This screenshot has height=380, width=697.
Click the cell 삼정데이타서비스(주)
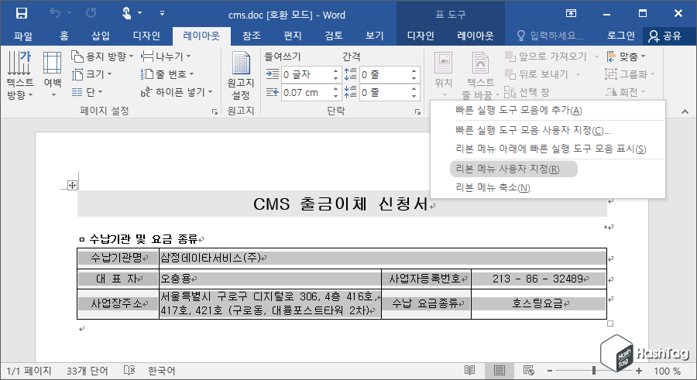click(x=383, y=258)
